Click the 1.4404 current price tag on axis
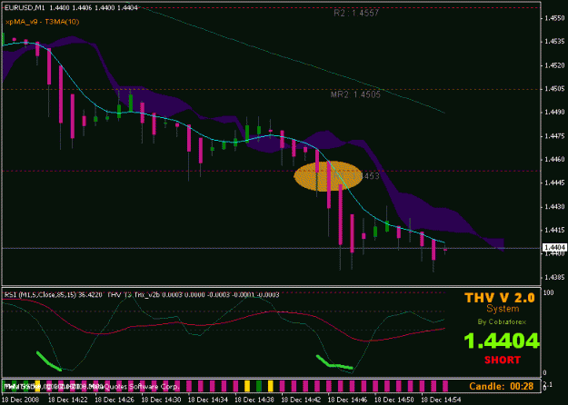Viewport: 568px width, 405px height. [x=554, y=248]
